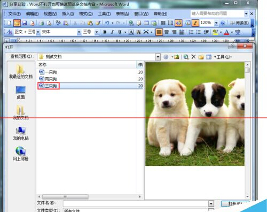Run the Spelling and Grammar check icon
Screen dimensions: 267x212
point(58,23)
